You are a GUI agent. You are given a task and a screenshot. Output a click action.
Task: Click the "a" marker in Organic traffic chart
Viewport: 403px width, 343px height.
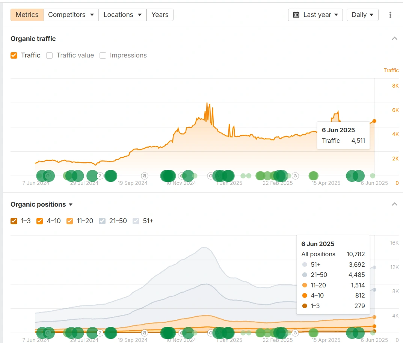[145, 176]
